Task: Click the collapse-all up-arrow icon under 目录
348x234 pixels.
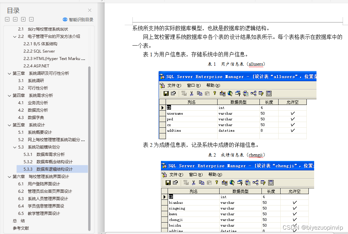Action: 15,19
